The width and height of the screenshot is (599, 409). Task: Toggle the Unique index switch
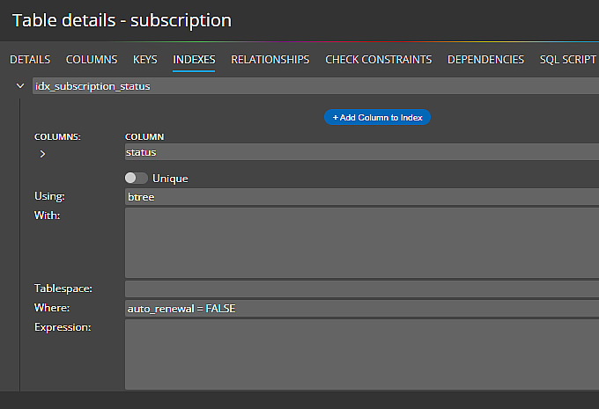tap(136, 178)
